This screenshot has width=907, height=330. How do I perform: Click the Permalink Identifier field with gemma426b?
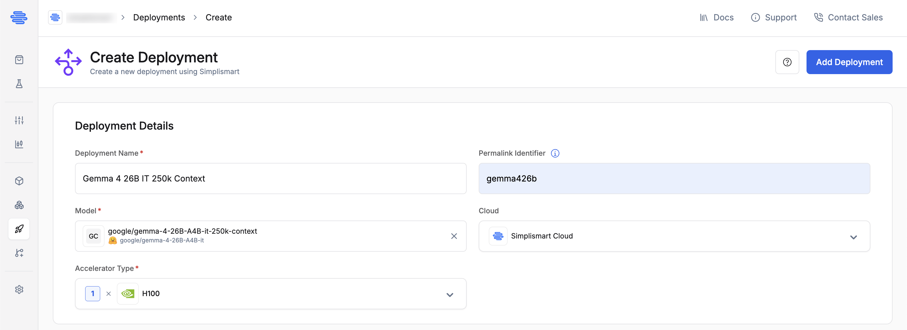tap(674, 178)
